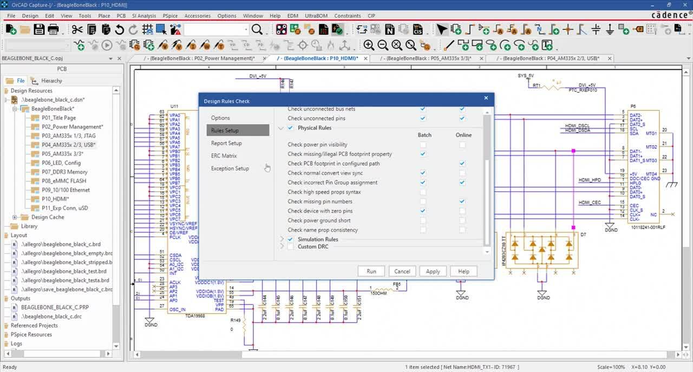693x372 pixels.
Task: Choose the Place Part icon
Action: 456,29
